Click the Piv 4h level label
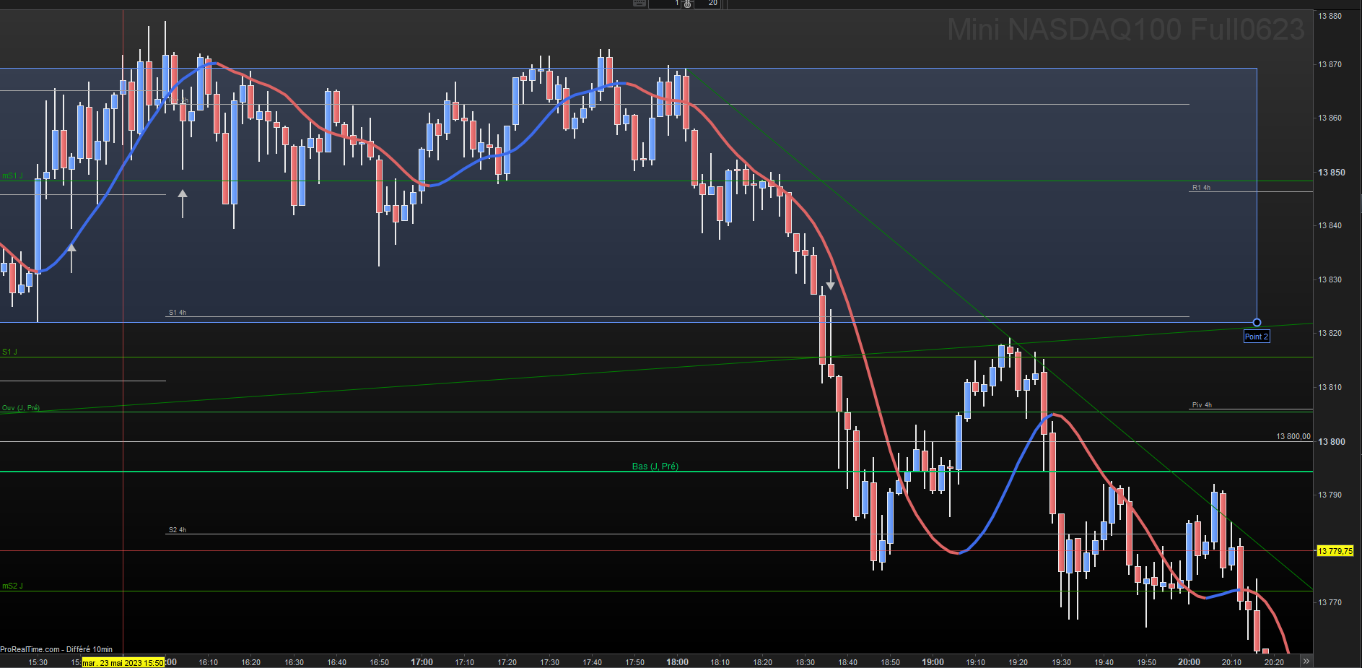Viewport: 1362px width, 668px height. point(1202,405)
